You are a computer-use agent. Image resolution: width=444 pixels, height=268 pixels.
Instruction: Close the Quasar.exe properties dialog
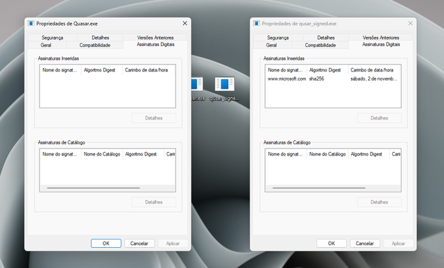point(185,23)
